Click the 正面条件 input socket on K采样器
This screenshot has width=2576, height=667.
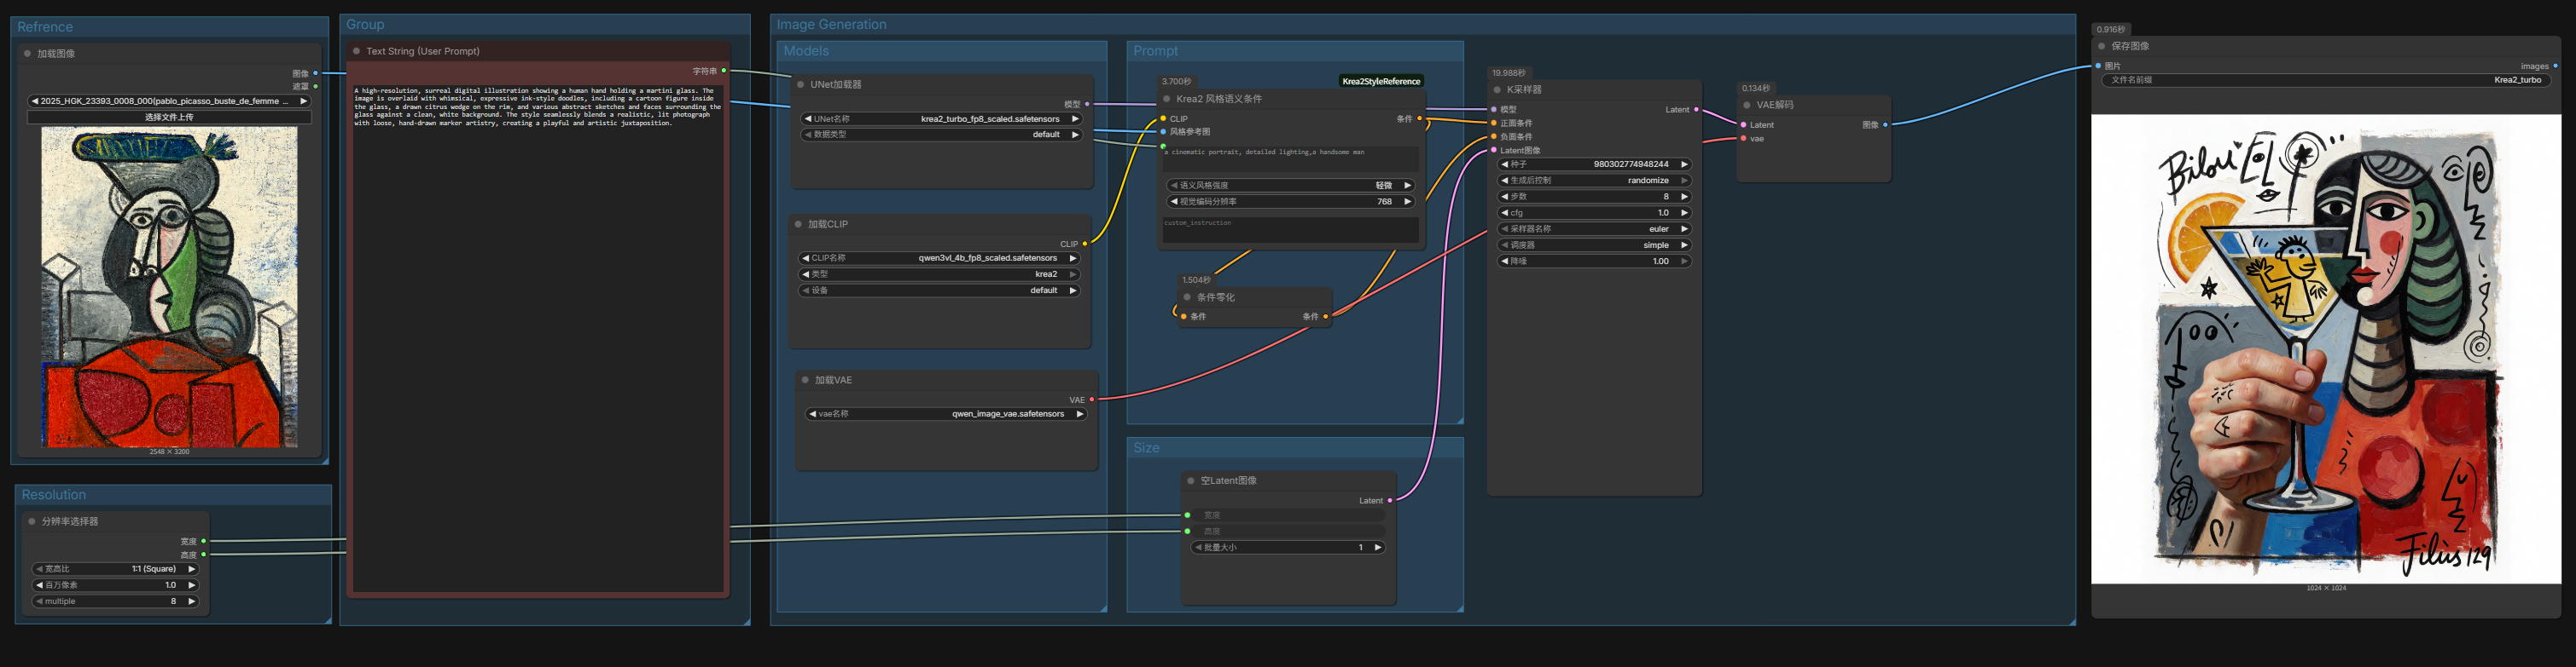(x=1494, y=123)
